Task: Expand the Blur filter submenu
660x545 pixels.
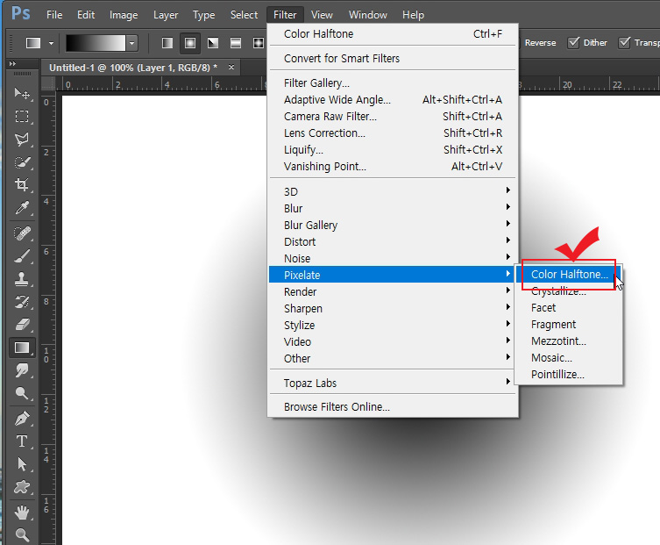Action: pyautogui.click(x=394, y=208)
